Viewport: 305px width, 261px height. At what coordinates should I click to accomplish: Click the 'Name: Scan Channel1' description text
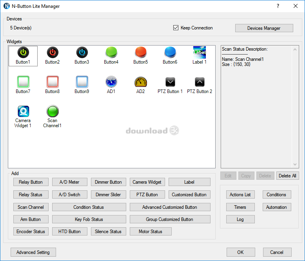[243, 59]
